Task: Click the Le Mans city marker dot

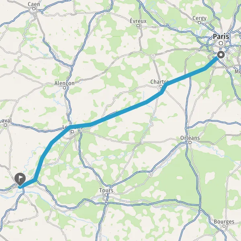Action: [x=73, y=132]
